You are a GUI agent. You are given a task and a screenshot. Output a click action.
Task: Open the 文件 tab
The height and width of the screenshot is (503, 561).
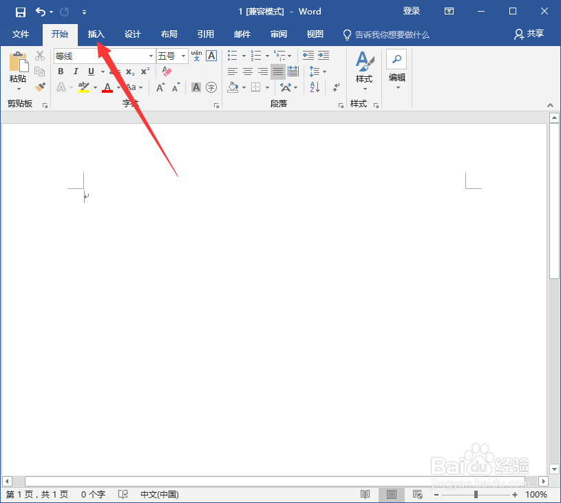tap(21, 34)
